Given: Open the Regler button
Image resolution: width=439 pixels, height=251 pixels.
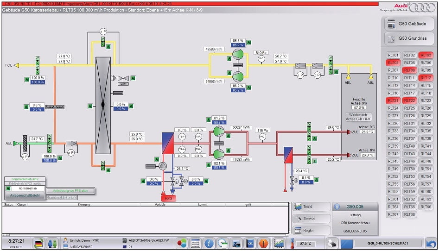Looking at the screenshot, I should [312, 230].
